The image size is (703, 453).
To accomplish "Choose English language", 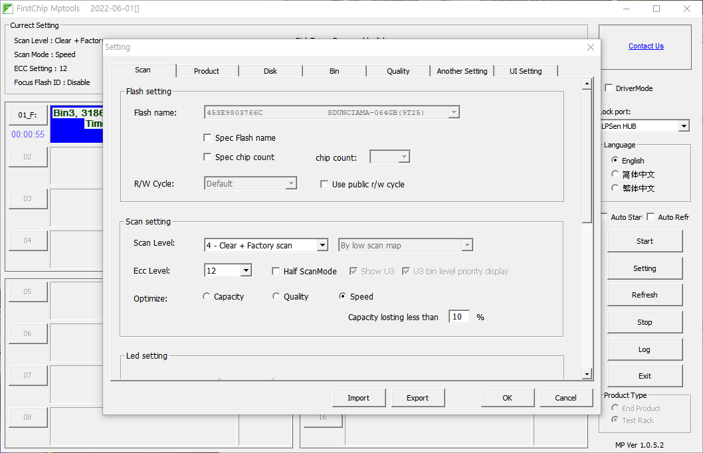I will [615, 160].
